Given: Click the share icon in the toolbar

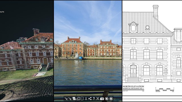Looking at the screenshot, I should 90,99.
